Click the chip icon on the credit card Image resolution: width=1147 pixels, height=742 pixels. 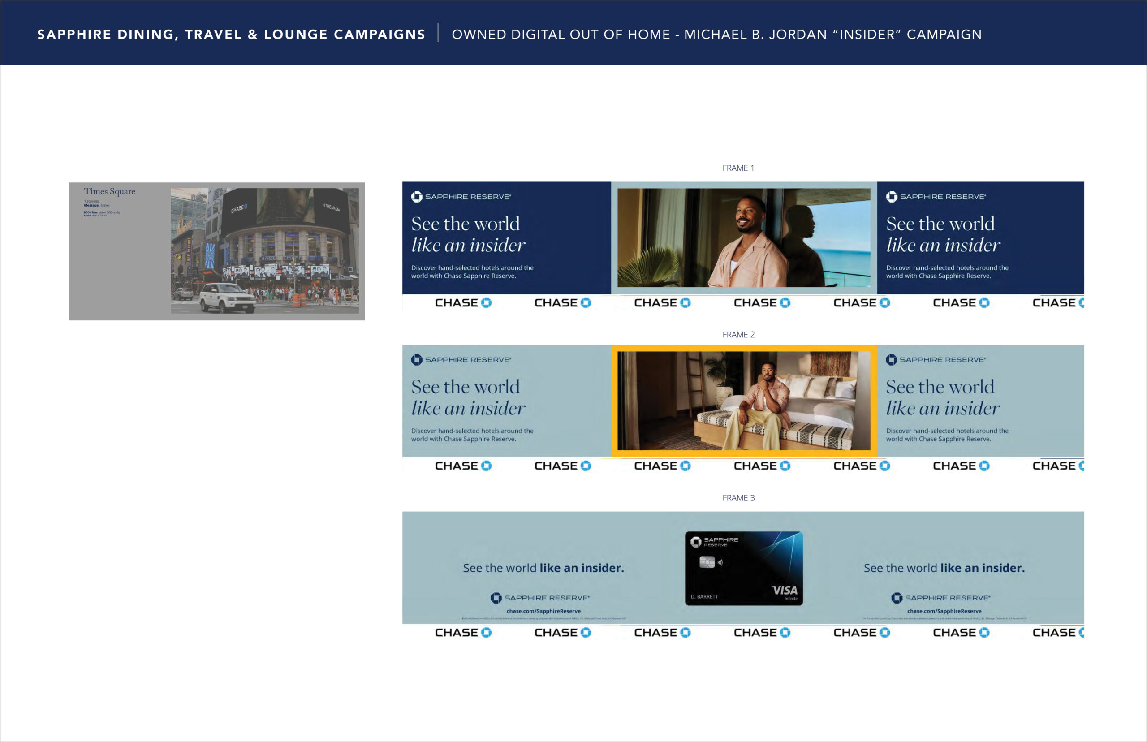(707, 562)
